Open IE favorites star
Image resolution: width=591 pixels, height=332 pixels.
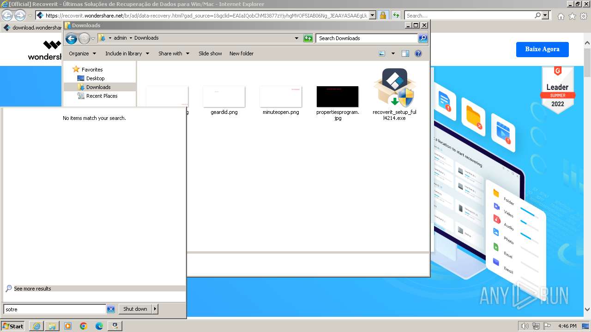click(x=572, y=16)
